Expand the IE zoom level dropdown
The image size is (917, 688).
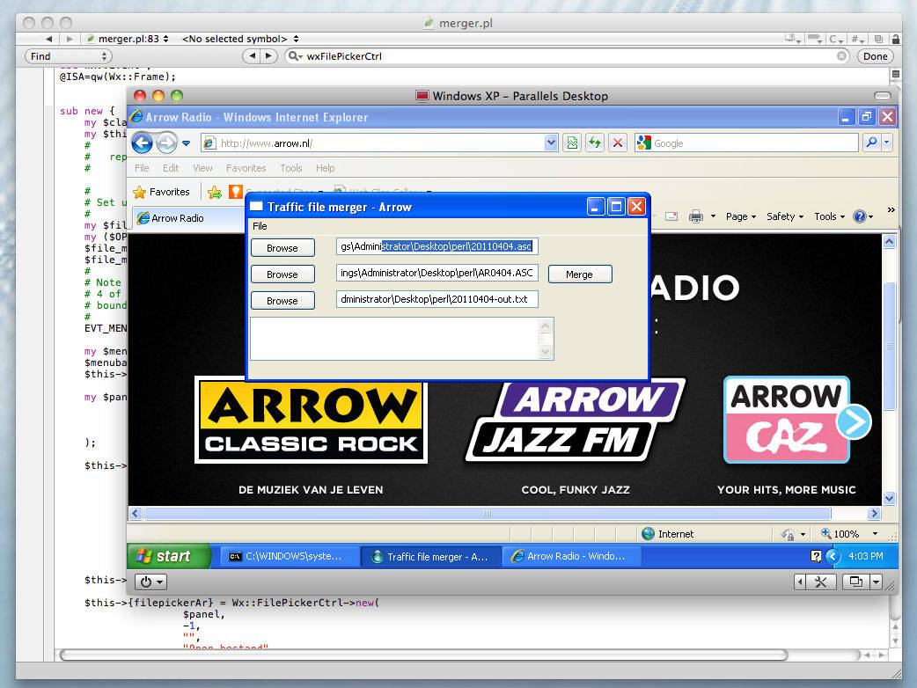(874, 534)
